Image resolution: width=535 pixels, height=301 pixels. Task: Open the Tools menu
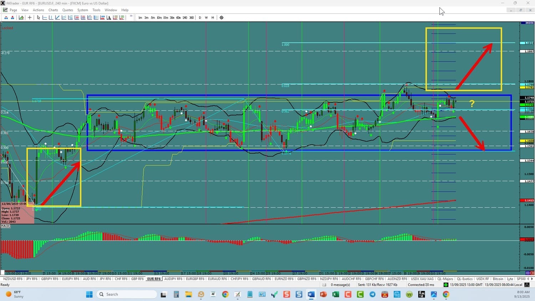click(96, 10)
